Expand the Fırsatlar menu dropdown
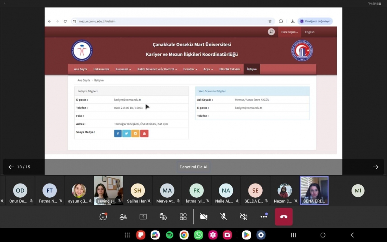 190,69
